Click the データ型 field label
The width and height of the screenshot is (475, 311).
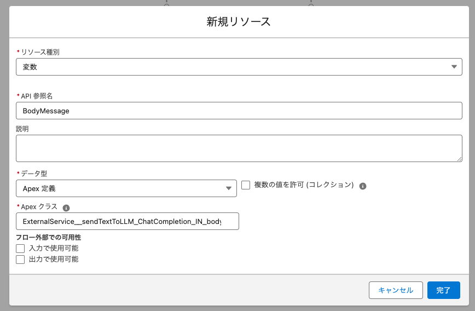click(x=34, y=174)
